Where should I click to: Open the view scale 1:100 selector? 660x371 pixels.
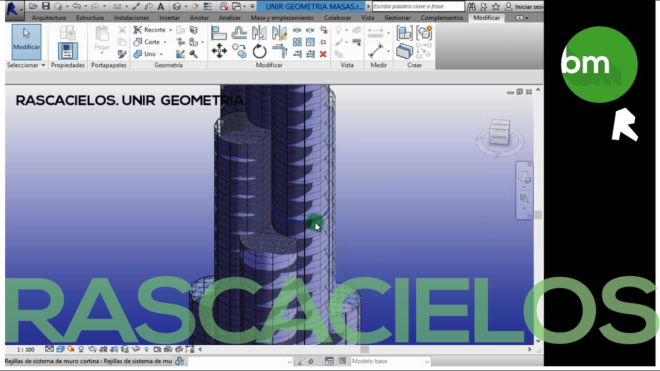[26, 349]
